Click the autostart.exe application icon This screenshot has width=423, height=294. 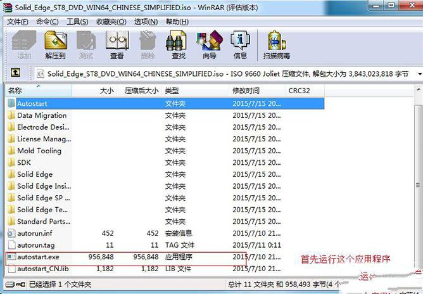(11, 257)
